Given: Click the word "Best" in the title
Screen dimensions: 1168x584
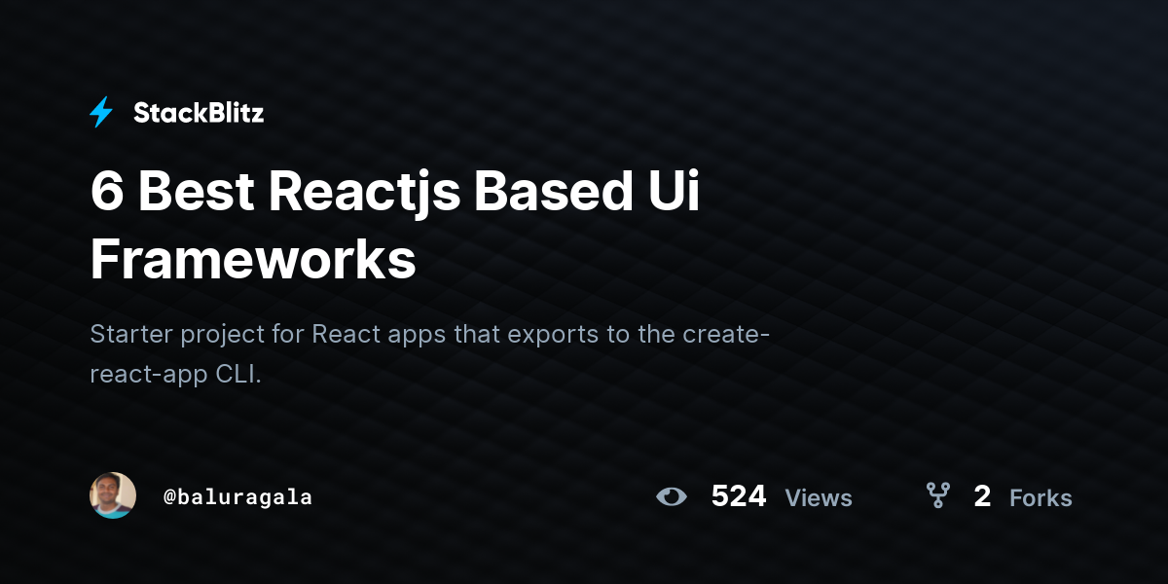Looking at the screenshot, I should tap(196, 192).
